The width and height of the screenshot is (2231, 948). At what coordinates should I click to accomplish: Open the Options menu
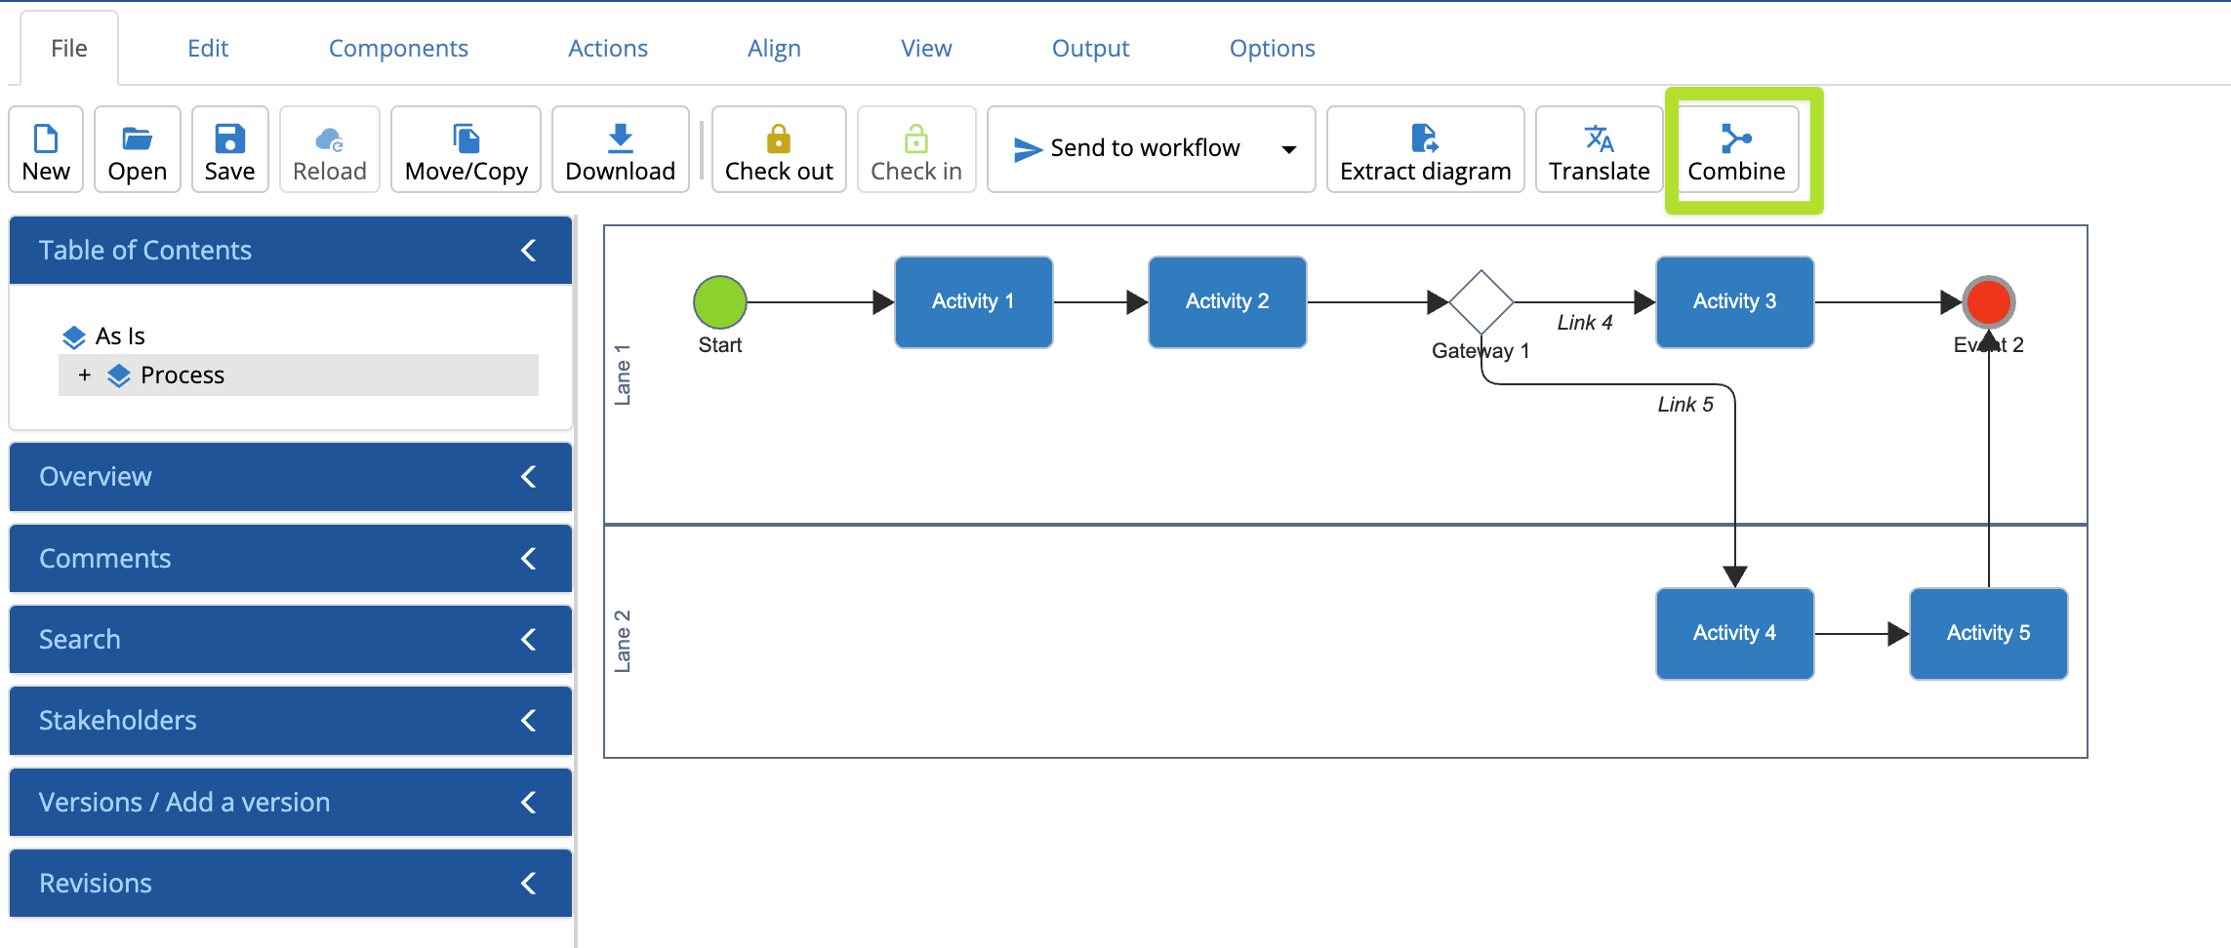click(x=1272, y=47)
